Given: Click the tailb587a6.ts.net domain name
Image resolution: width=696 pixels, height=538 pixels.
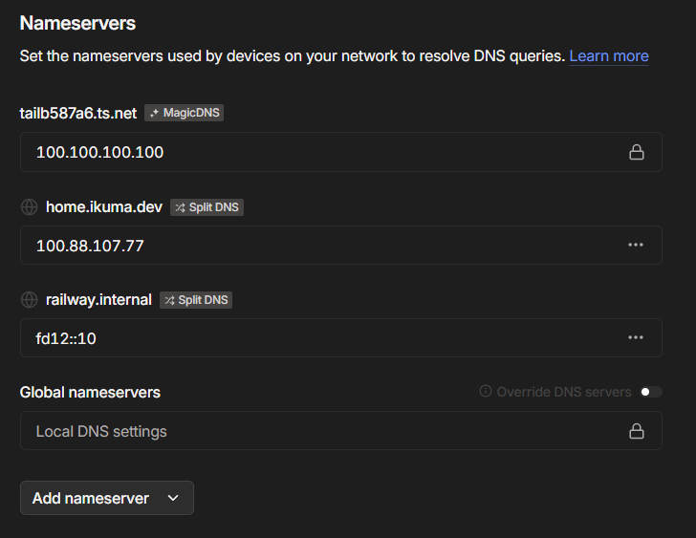Looking at the screenshot, I should [78, 113].
